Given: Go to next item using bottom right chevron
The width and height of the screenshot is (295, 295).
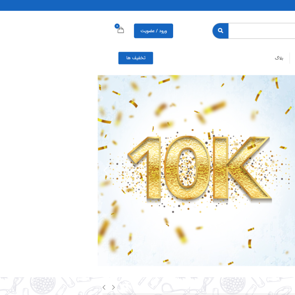Looking at the screenshot, I should 113,287.
